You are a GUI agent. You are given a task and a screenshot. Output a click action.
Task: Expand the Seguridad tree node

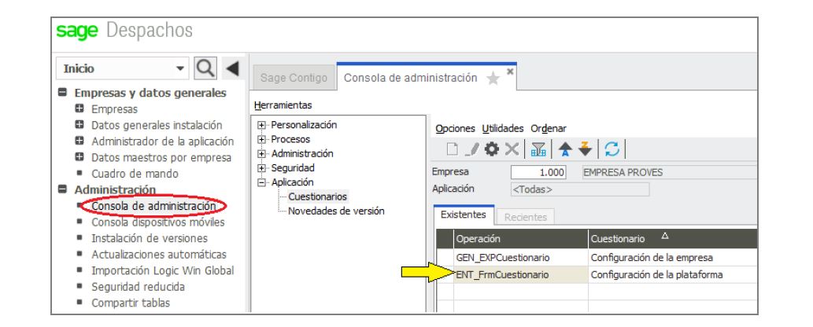(262, 168)
